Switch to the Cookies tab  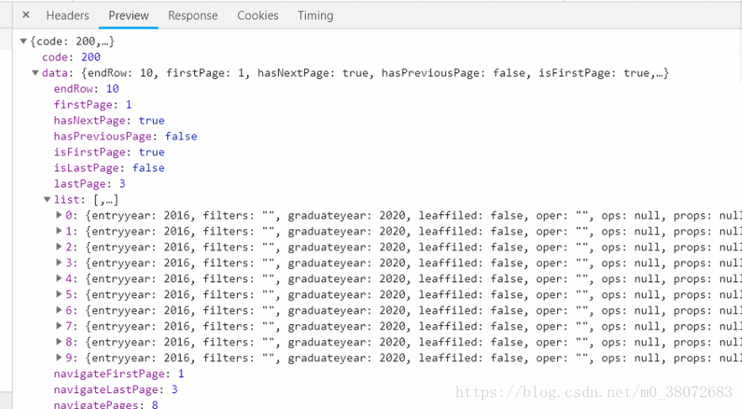pos(257,16)
